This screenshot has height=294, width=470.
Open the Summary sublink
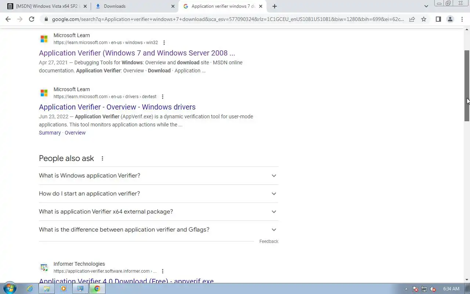(x=50, y=133)
